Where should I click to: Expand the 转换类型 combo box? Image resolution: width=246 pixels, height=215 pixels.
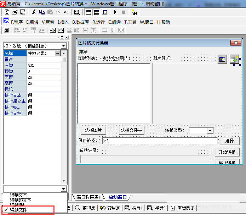[x=210, y=130]
